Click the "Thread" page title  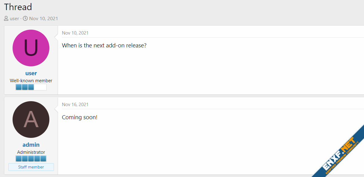(x=18, y=7)
